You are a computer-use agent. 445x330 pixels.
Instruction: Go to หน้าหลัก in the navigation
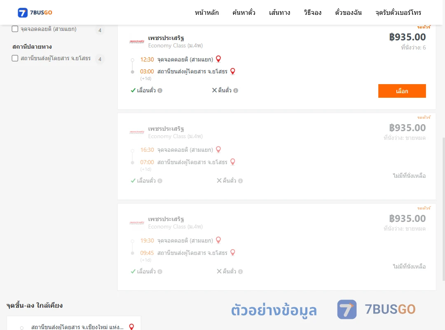coord(206,12)
